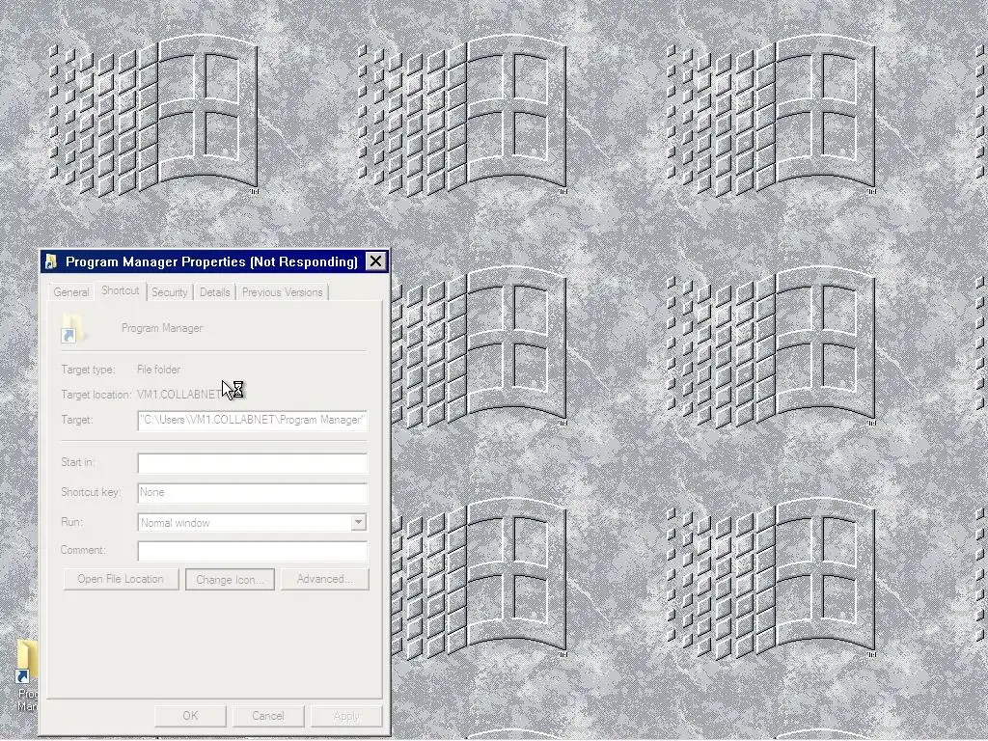The image size is (988, 741).
Task: Click the 'VM1.COLLABNET' target location text
Action: [x=178, y=395]
